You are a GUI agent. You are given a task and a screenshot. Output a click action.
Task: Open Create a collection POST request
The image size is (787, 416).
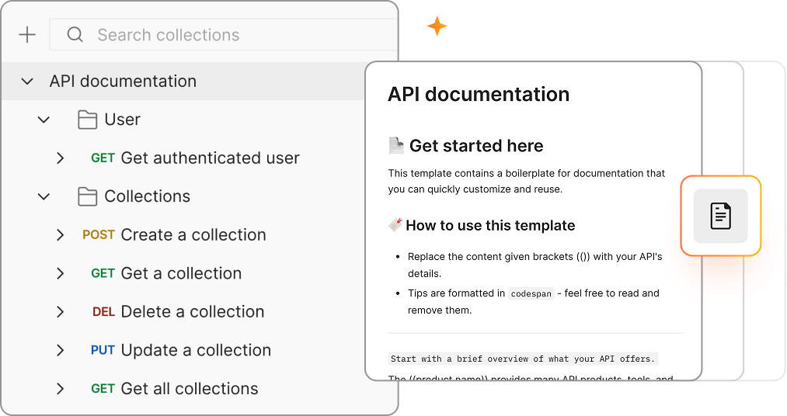tap(193, 234)
